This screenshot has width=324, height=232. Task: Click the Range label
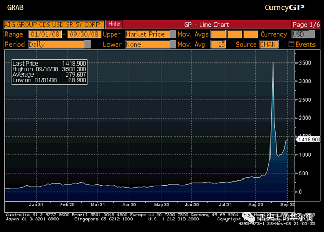pos(14,34)
